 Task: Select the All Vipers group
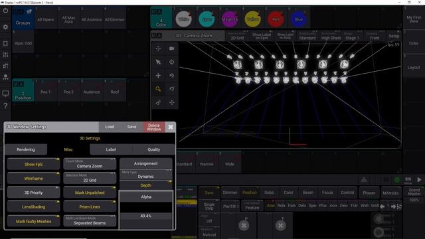46,18
